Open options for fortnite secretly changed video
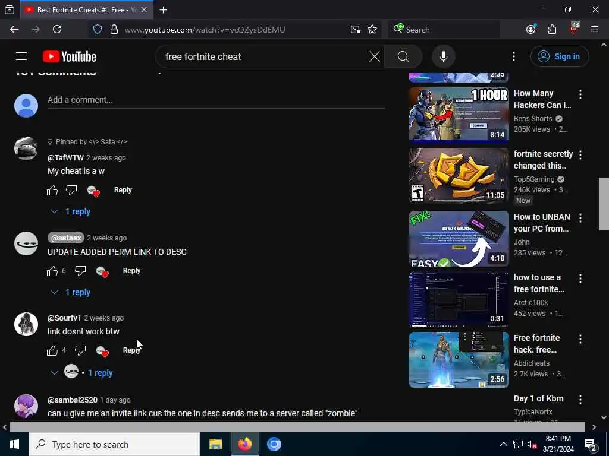This screenshot has height=456, width=609. click(x=580, y=155)
